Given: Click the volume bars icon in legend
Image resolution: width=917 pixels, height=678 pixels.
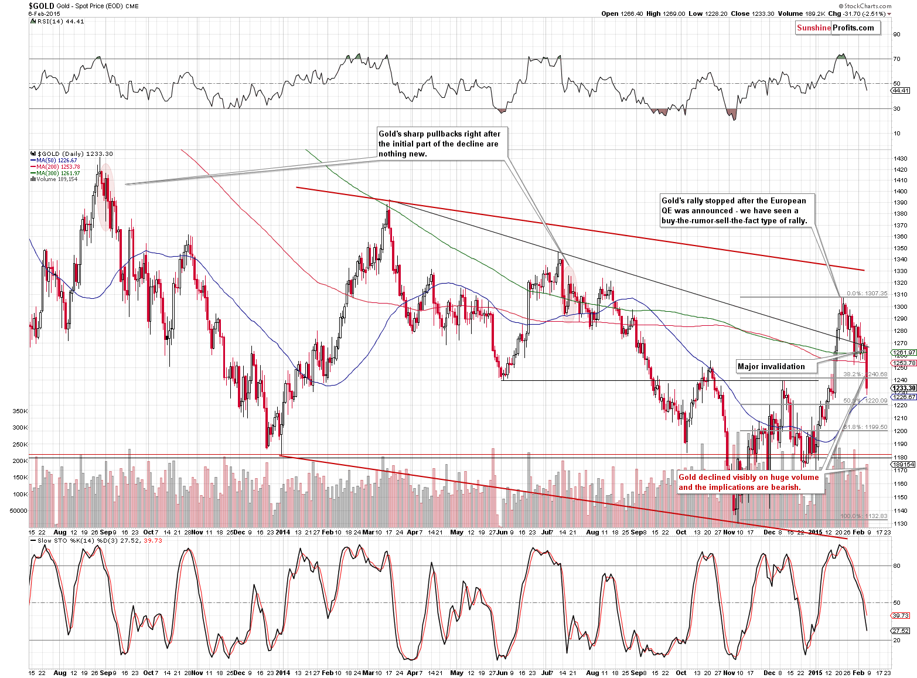Looking at the screenshot, I should pyautogui.click(x=33, y=179).
